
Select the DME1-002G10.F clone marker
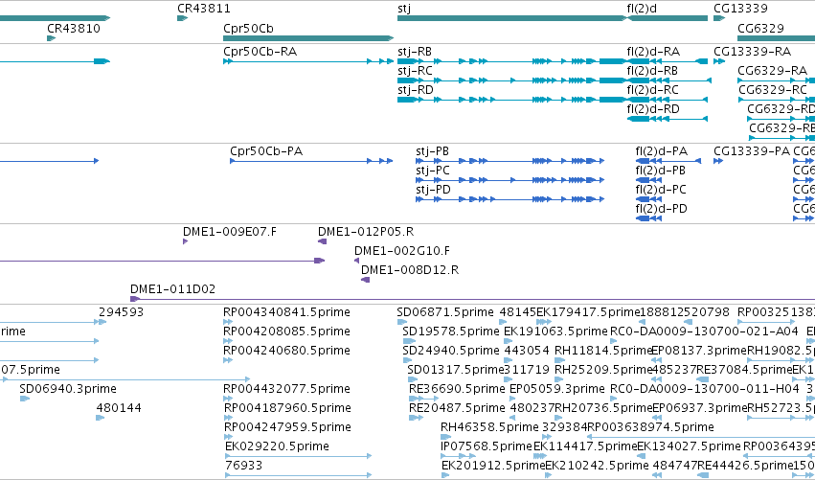[356, 261]
